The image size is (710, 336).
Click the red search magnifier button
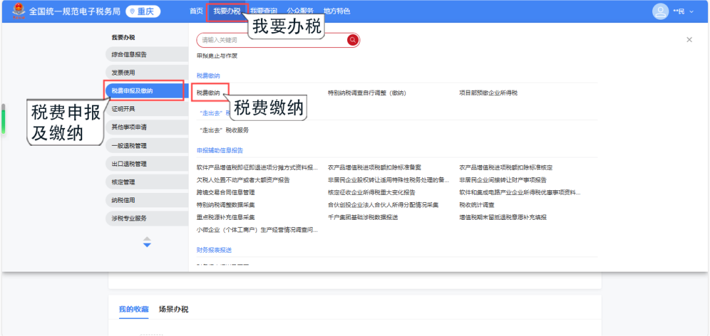(x=353, y=40)
